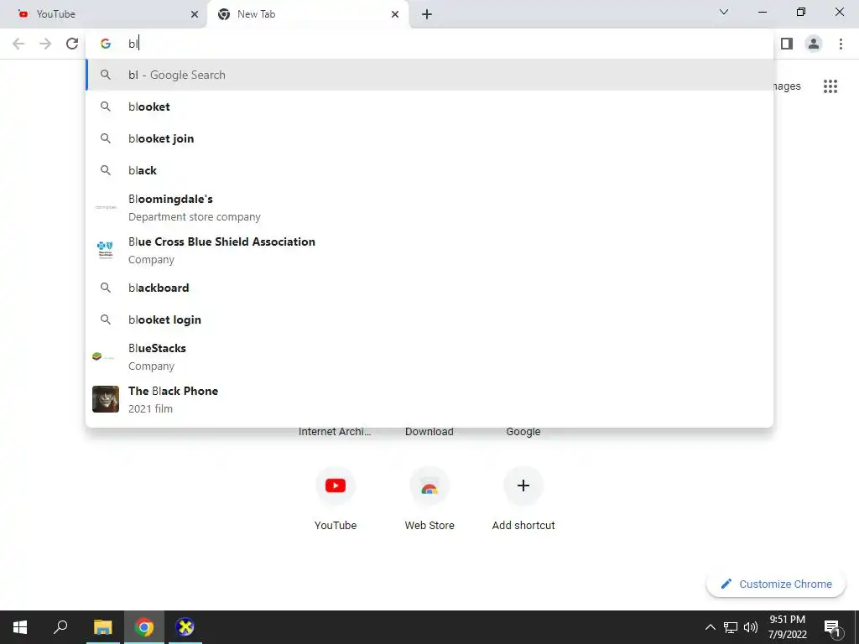Open the Google shortcut label
The height and width of the screenshot is (644, 859).
click(523, 432)
